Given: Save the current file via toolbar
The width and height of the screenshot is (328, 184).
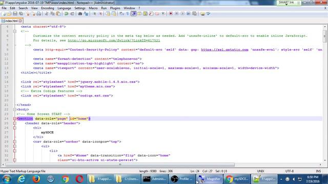Looking at the screenshot, I should click(x=15, y=14).
